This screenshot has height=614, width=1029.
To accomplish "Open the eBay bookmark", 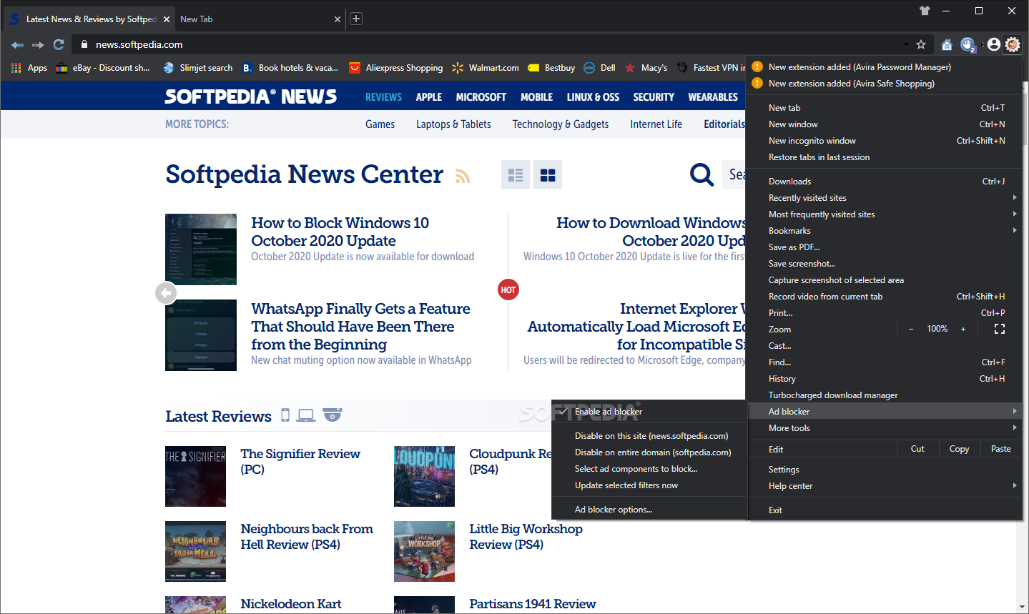I will click(x=103, y=68).
